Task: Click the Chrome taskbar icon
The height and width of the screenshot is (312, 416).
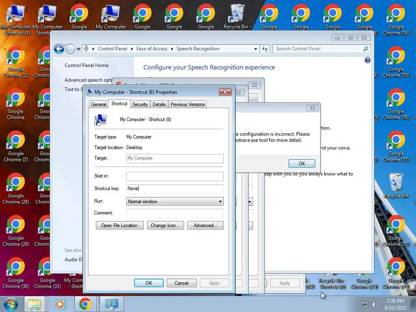Action: [x=85, y=304]
